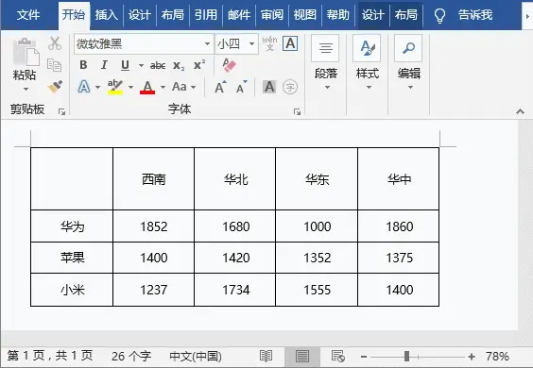This screenshot has width=533, height=368.
Task: Switch to 视图 tab
Action: (305, 15)
